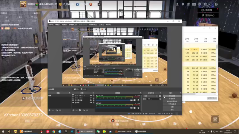Pop out the Audio Mixer dock icon
This screenshot has height=134, width=239.
(x=141, y=93)
